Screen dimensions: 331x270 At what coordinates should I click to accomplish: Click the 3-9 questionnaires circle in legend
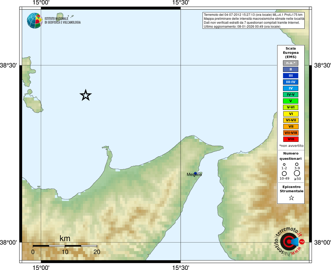click(x=297, y=164)
